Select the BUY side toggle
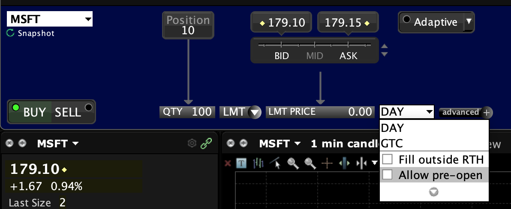Viewport: 511px width, 209px height. 29,112
